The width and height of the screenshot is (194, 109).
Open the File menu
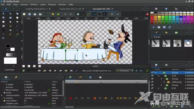pos(3,5)
